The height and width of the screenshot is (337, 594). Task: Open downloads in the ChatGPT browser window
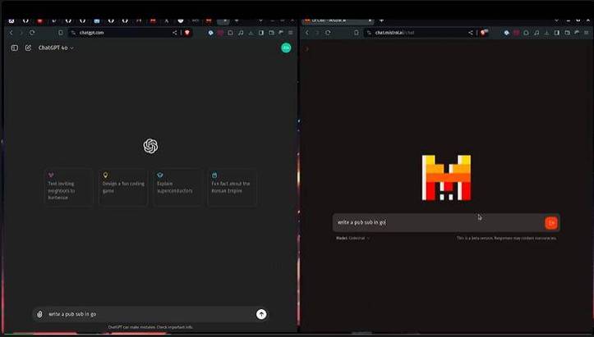[251, 33]
